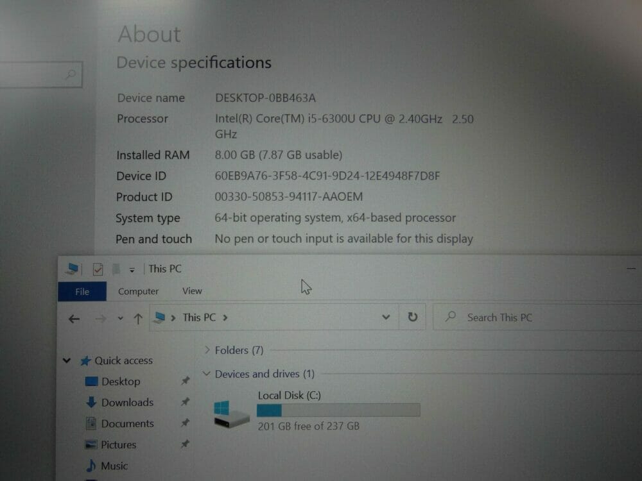Expand chevron after This PC breadcrumb

[x=225, y=317]
